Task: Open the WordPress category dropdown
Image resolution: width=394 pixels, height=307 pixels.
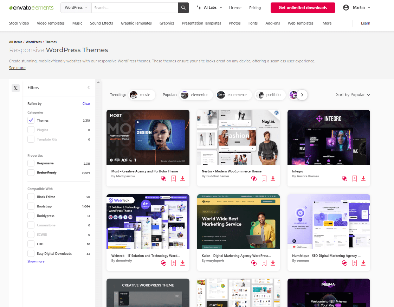Action: tap(76, 7)
